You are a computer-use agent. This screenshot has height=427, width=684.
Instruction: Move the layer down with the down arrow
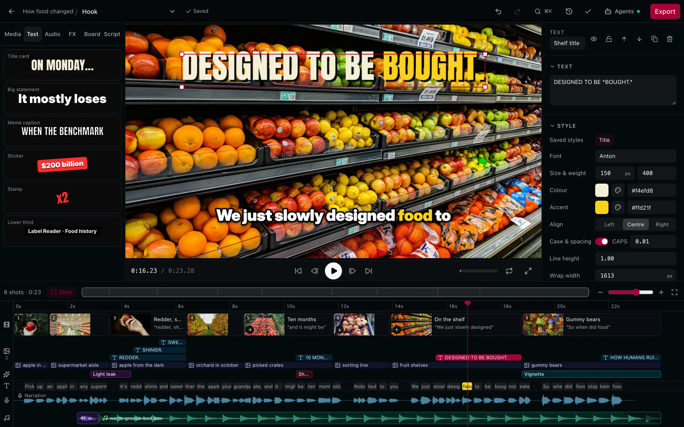(x=639, y=39)
